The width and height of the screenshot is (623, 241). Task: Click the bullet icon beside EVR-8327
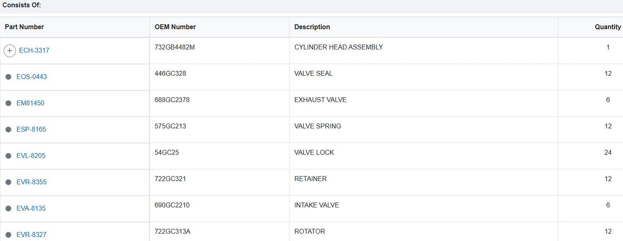8,235
